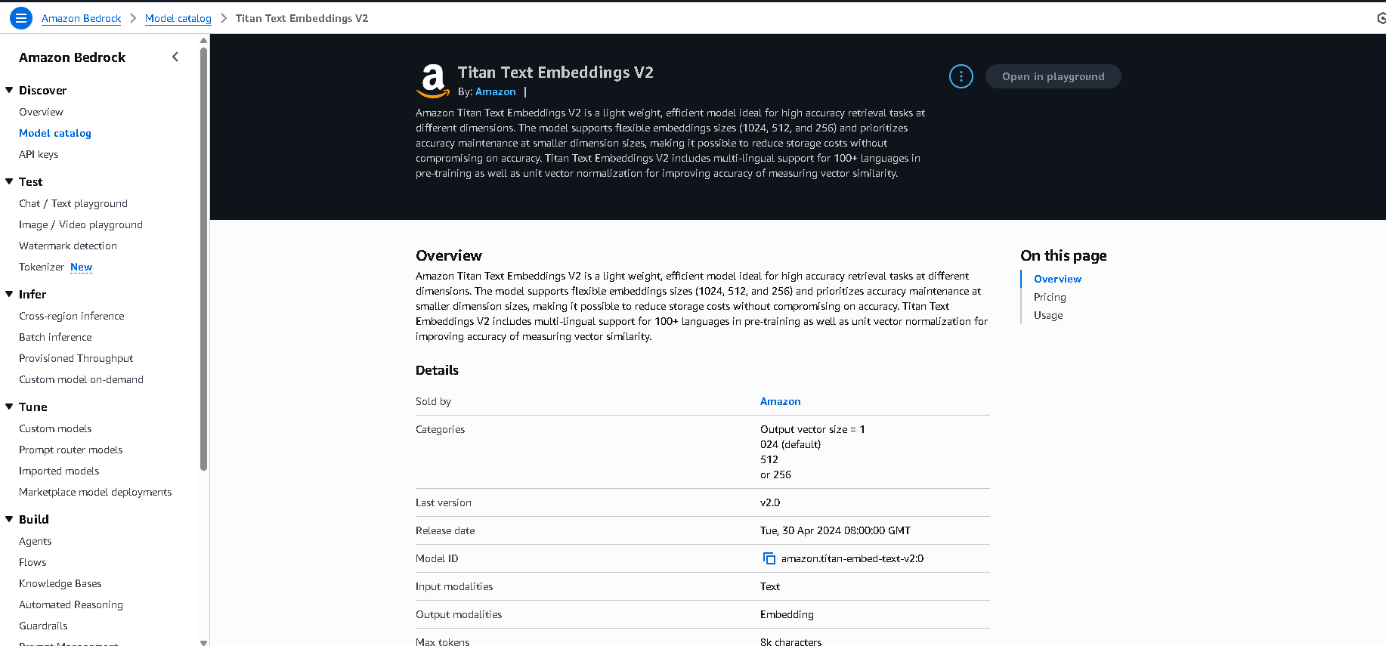This screenshot has height=646, width=1386.
Task: Select Provisioned Throughput in sidebar
Action: click(x=76, y=358)
